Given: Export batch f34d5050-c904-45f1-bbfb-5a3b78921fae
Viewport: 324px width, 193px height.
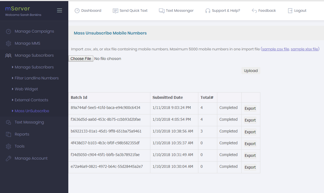Looking at the screenshot, I should pyautogui.click(x=250, y=155).
